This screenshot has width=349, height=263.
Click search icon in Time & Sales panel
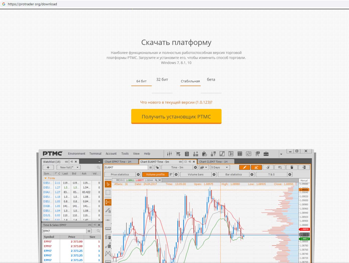pos(98,231)
